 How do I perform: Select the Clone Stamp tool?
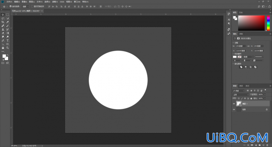click(x=3, y=29)
